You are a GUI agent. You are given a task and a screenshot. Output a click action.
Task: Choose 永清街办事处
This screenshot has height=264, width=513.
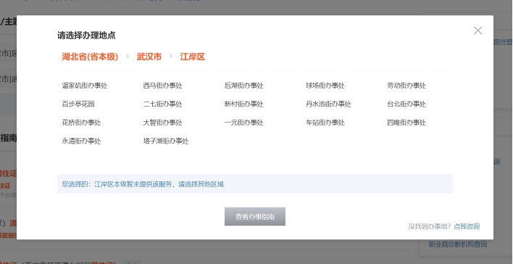(x=81, y=141)
